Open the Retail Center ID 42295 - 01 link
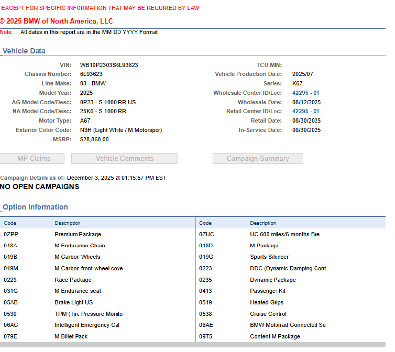 coord(306,111)
